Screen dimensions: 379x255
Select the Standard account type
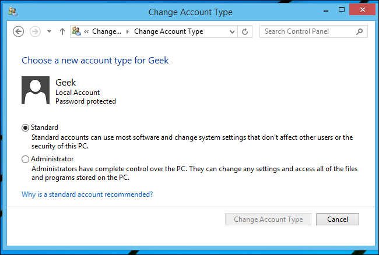(x=25, y=127)
